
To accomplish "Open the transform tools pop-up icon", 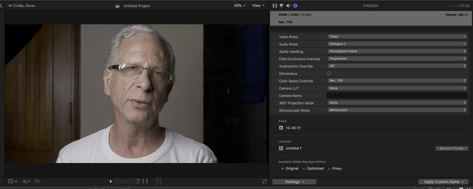I will coord(13,181).
